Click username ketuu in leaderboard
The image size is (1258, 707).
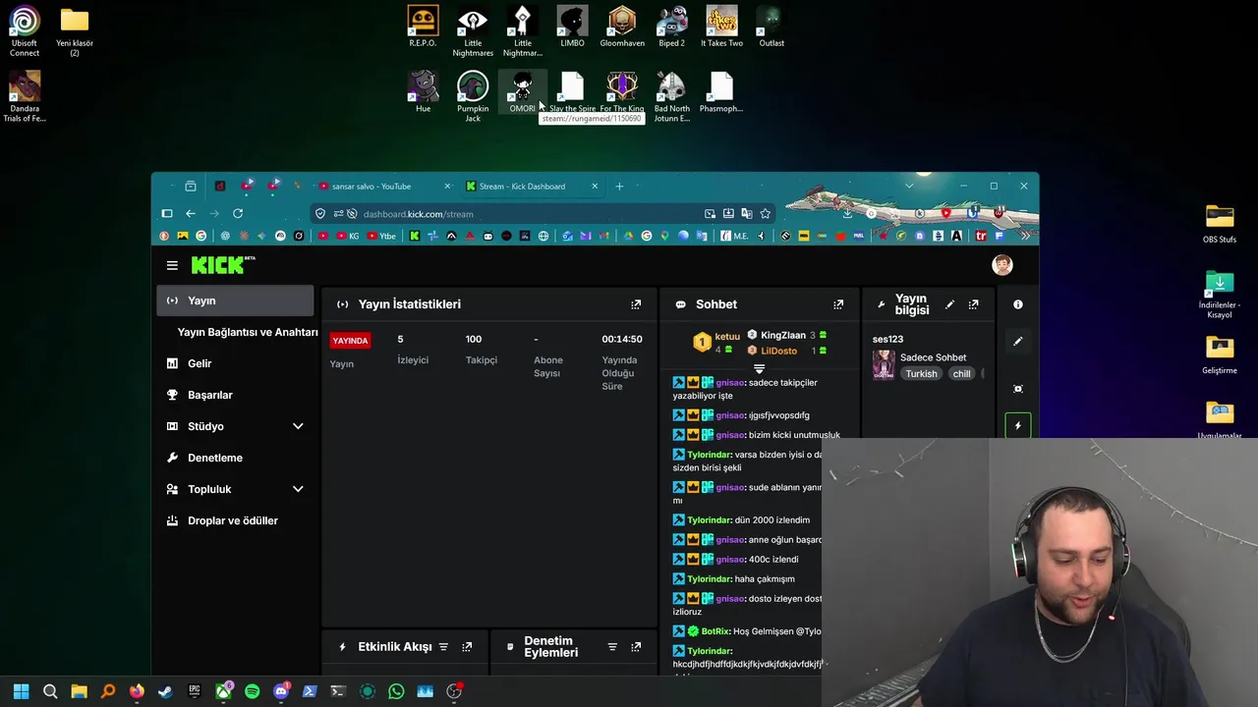tap(727, 337)
